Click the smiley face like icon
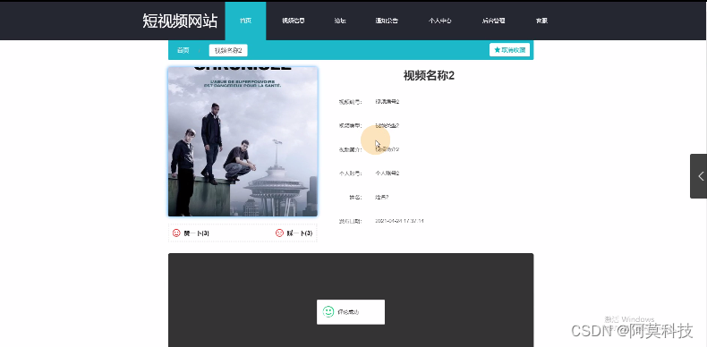 [176, 233]
